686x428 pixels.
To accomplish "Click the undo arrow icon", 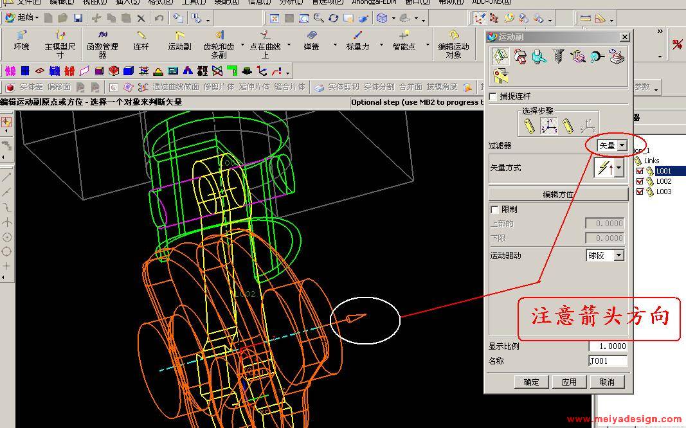I will pyautogui.click(x=159, y=18).
